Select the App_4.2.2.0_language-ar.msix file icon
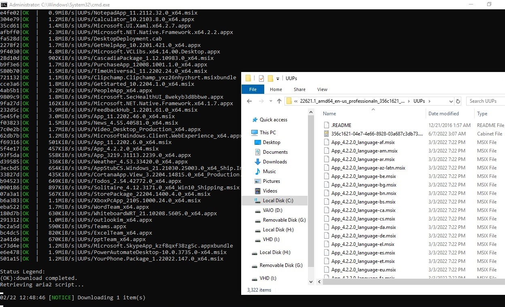Screen dimensions: 505x307 coord(327,159)
